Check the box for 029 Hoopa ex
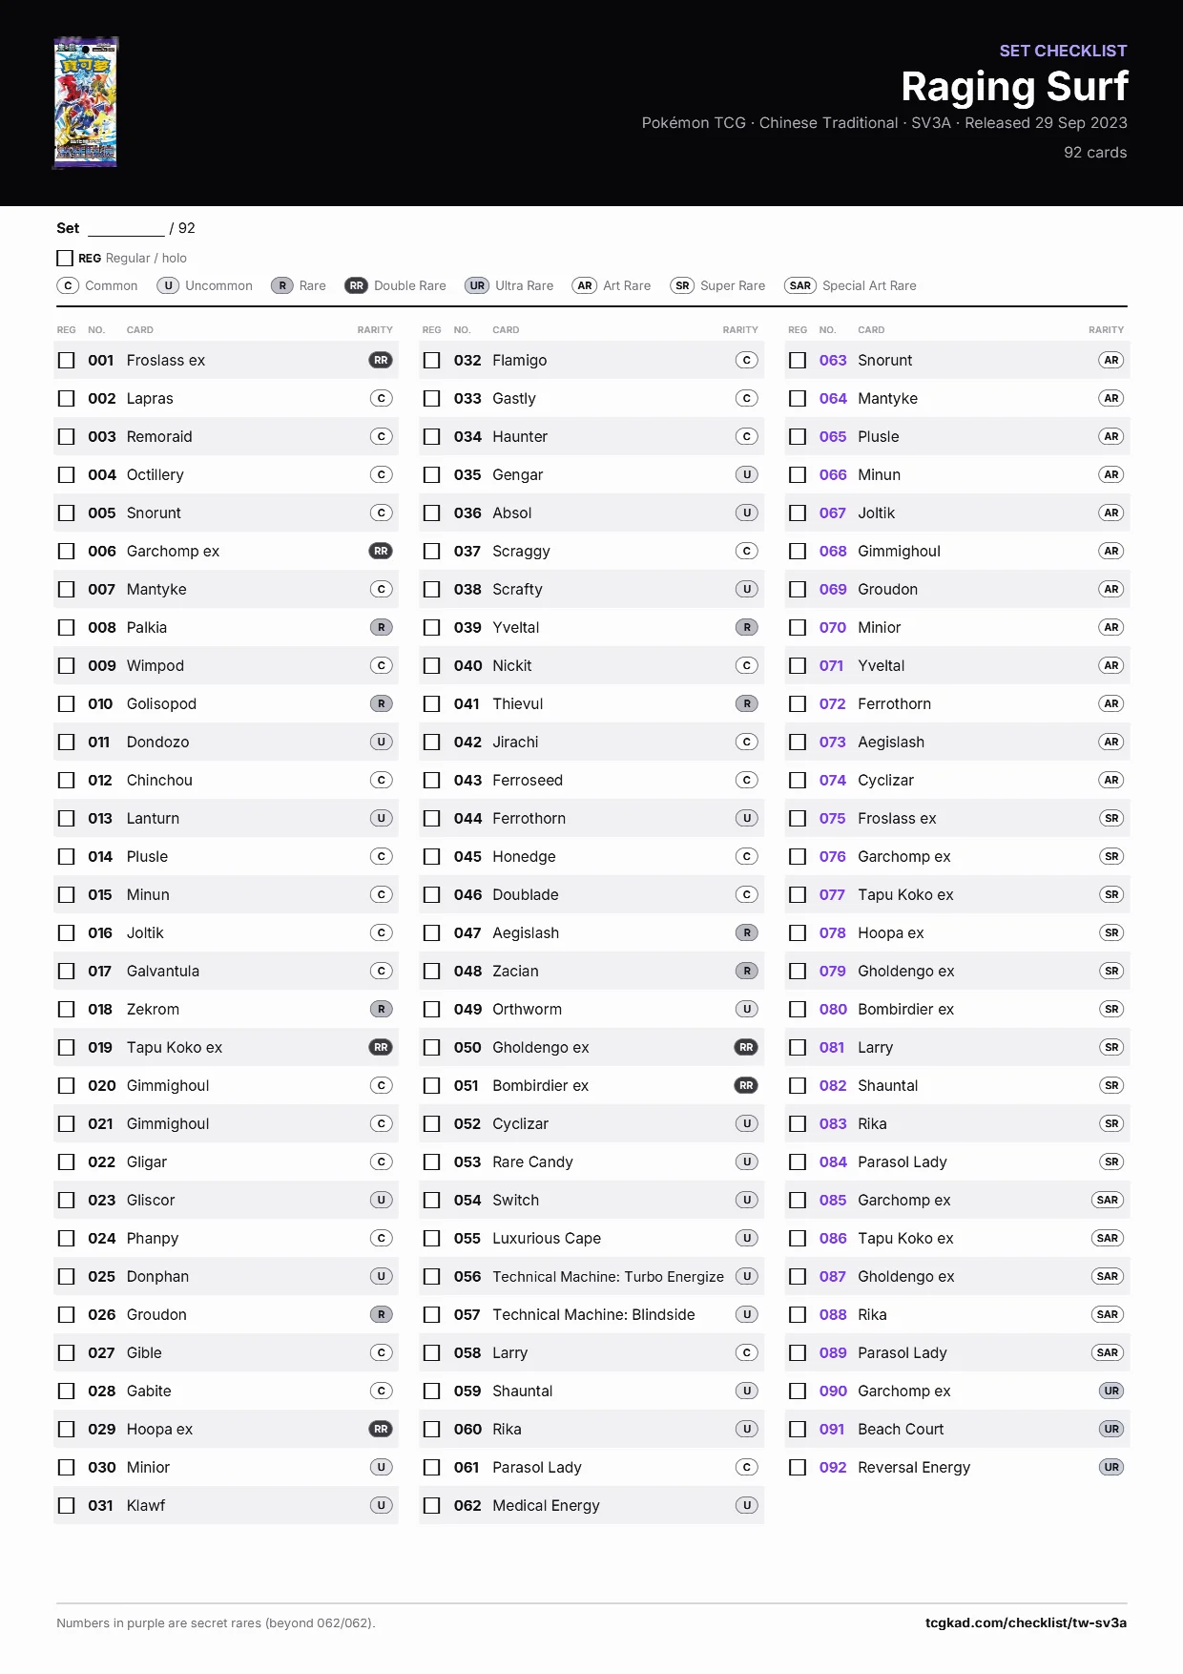This screenshot has height=1674, width=1183. [66, 1429]
